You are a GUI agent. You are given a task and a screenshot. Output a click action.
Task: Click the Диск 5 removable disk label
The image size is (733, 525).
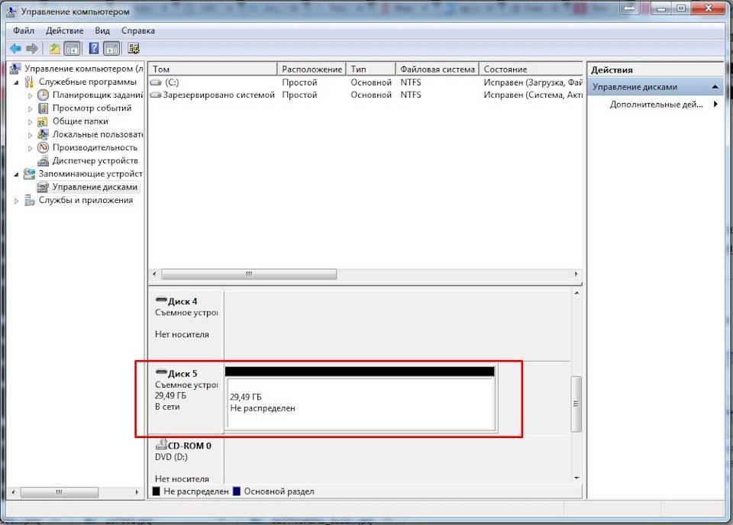click(182, 374)
